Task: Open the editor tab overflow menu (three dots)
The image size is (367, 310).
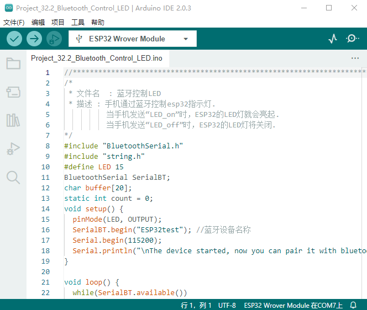Action: [355, 58]
